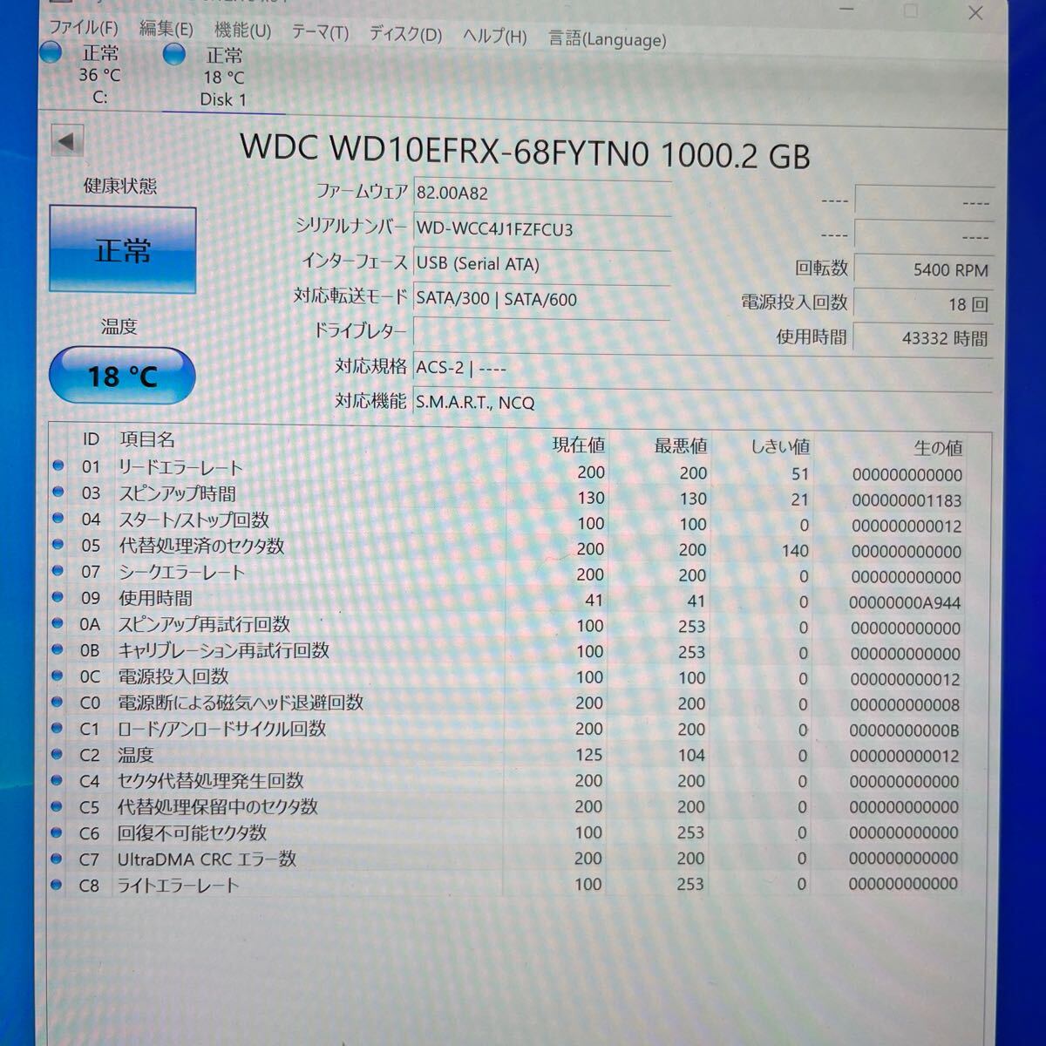Open the ファイル(F) menu
Screen dimensions: 1046x1046
tap(84, 28)
